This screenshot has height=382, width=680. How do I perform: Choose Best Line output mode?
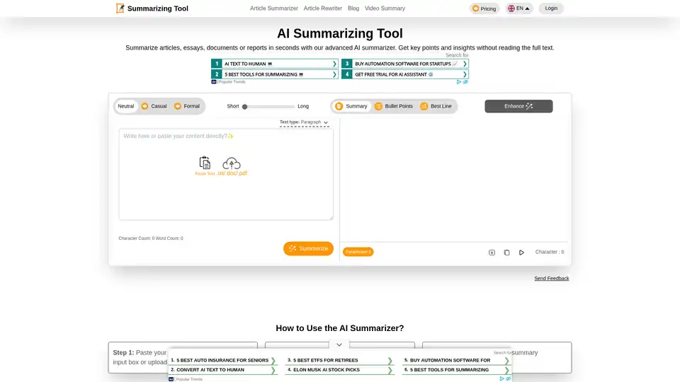(436, 106)
